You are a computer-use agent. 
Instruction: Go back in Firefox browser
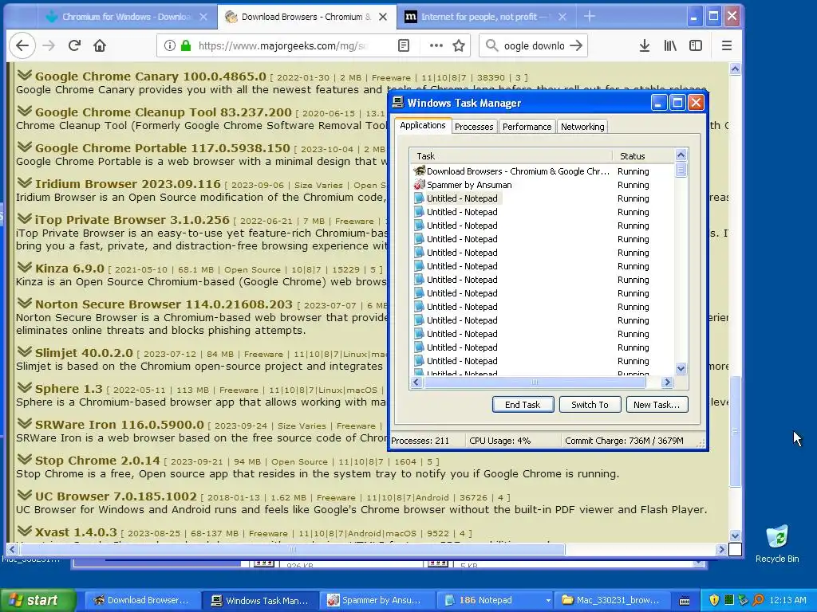pos(22,45)
